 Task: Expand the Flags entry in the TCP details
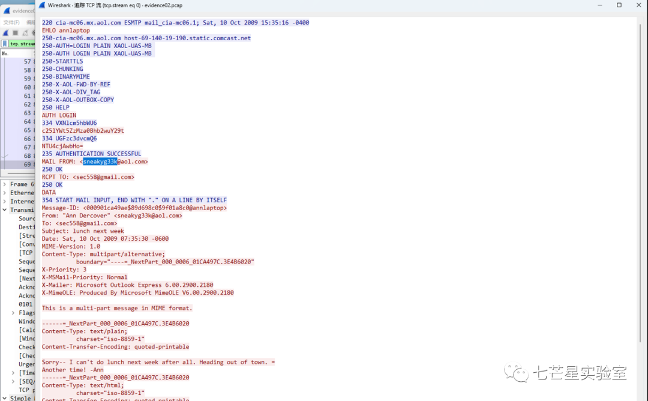[13, 313]
